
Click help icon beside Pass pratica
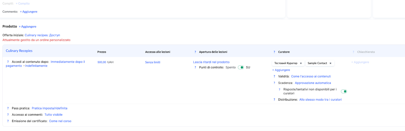[8, 108]
